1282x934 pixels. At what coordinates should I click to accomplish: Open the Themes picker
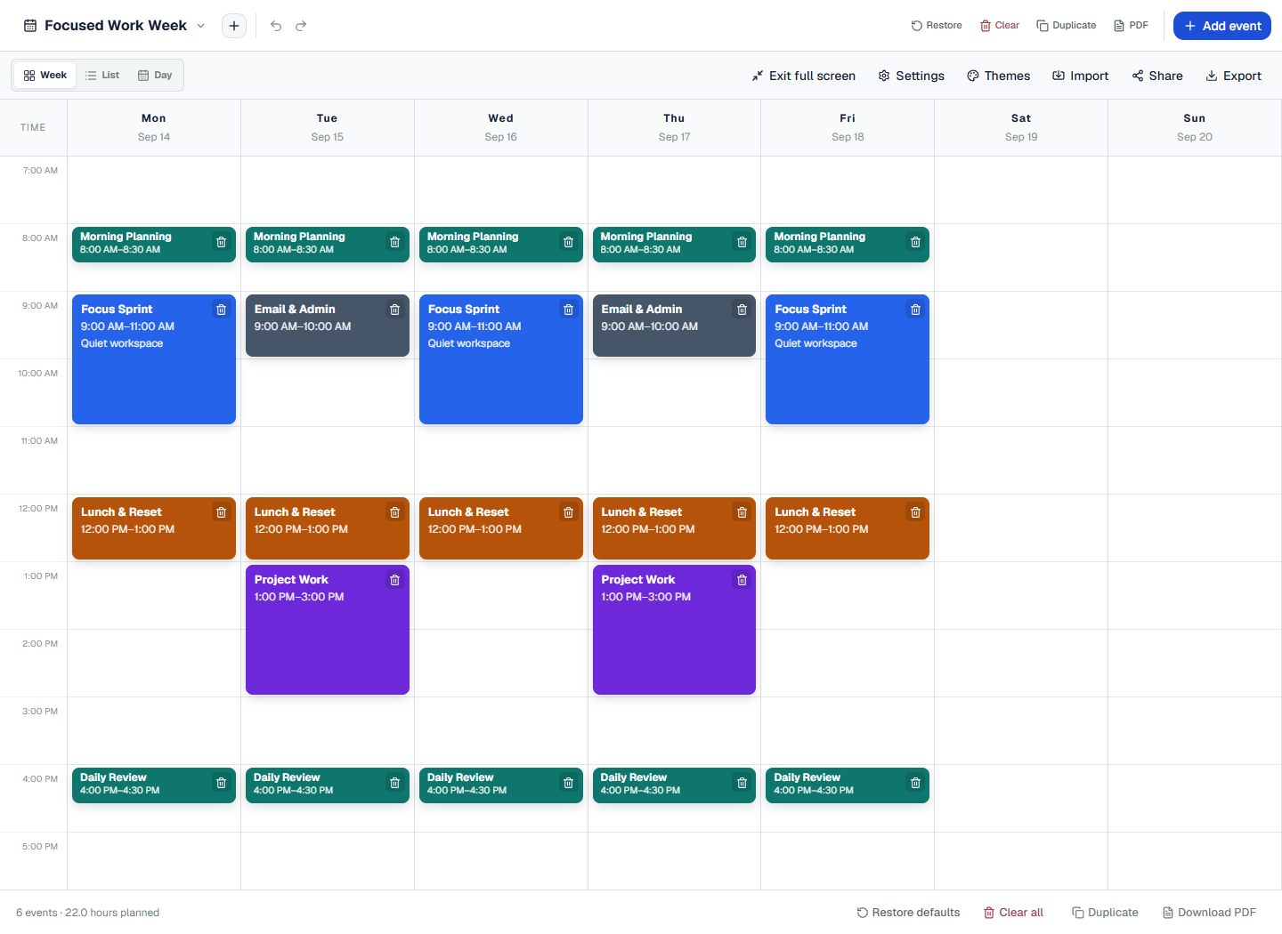point(998,76)
